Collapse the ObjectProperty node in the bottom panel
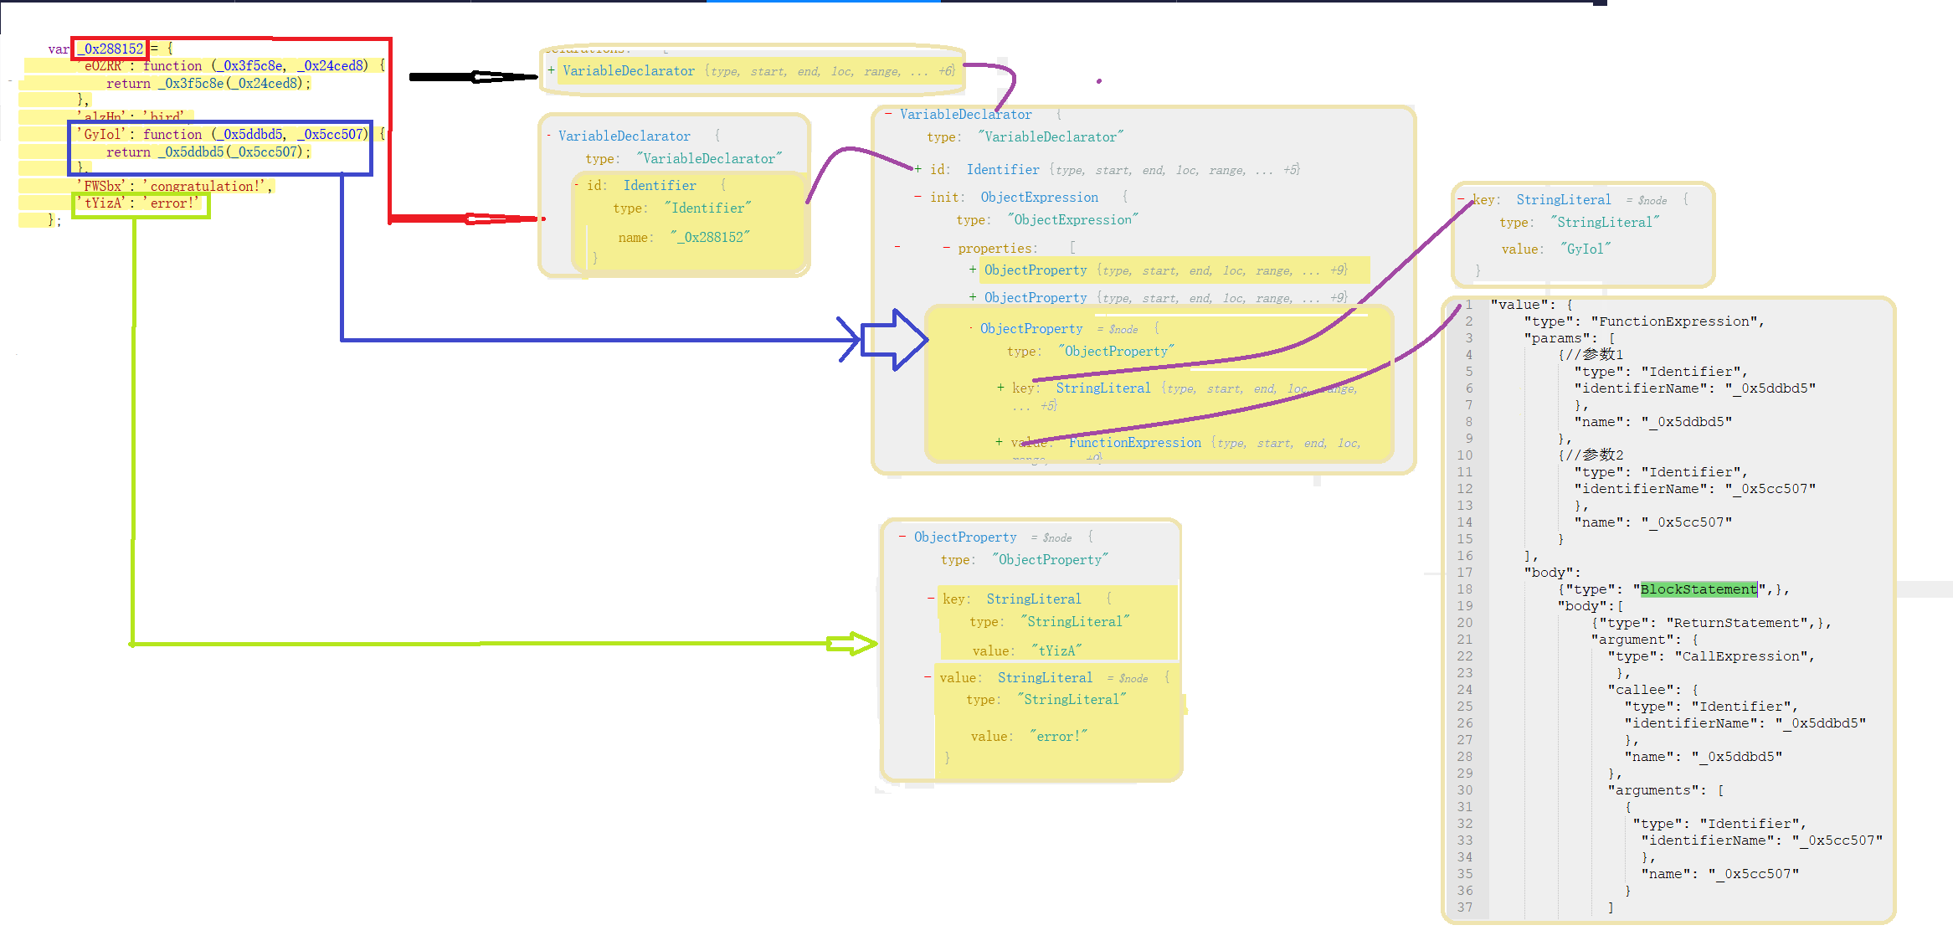 (902, 537)
